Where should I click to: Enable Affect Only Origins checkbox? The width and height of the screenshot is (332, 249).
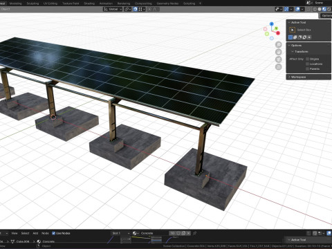tap(307, 59)
